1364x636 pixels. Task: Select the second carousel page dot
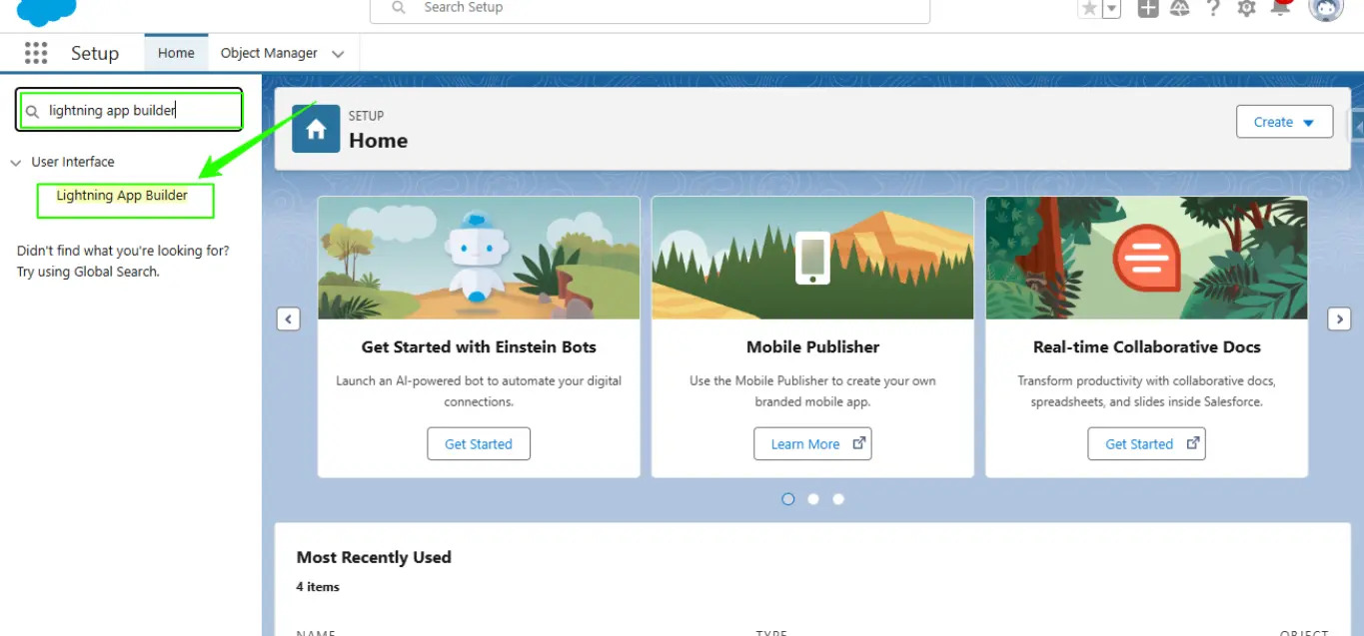click(813, 499)
